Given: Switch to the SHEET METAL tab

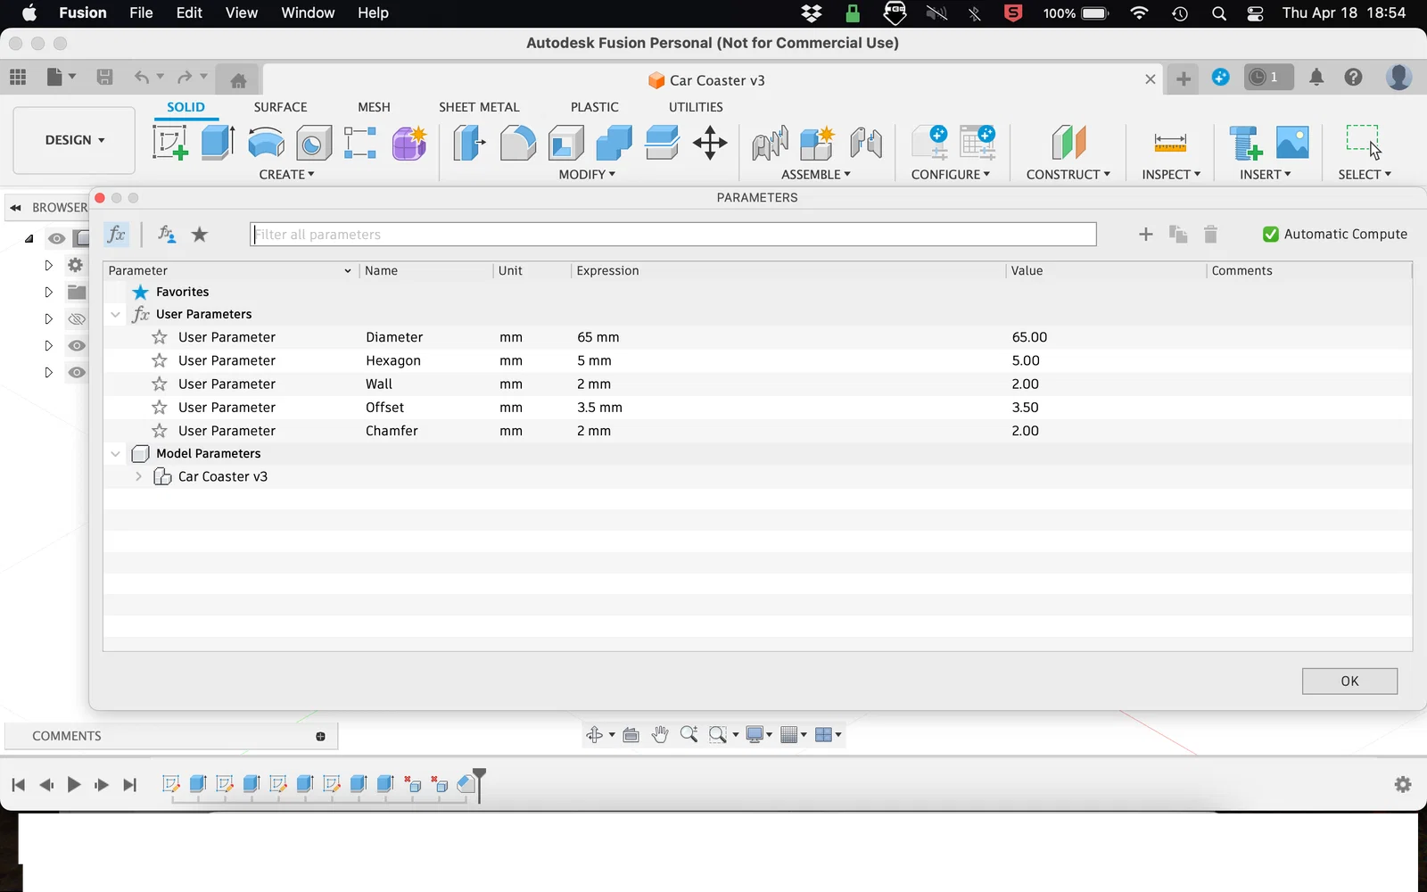Looking at the screenshot, I should coord(479,107).
